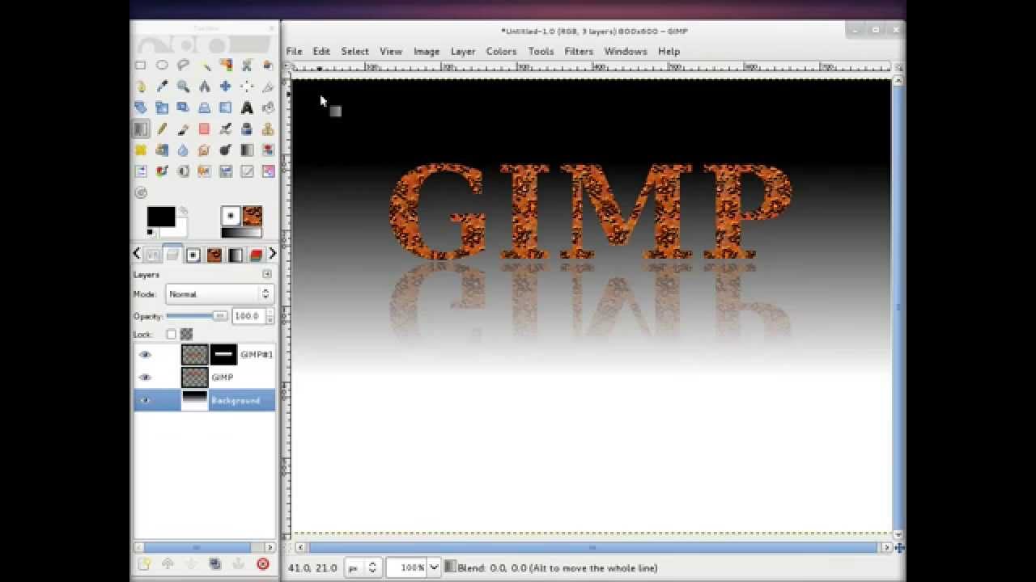Select the Blur/Sharpen droplet tool
This screenshot has width=1036, height=582.
(x=183, y=150)
